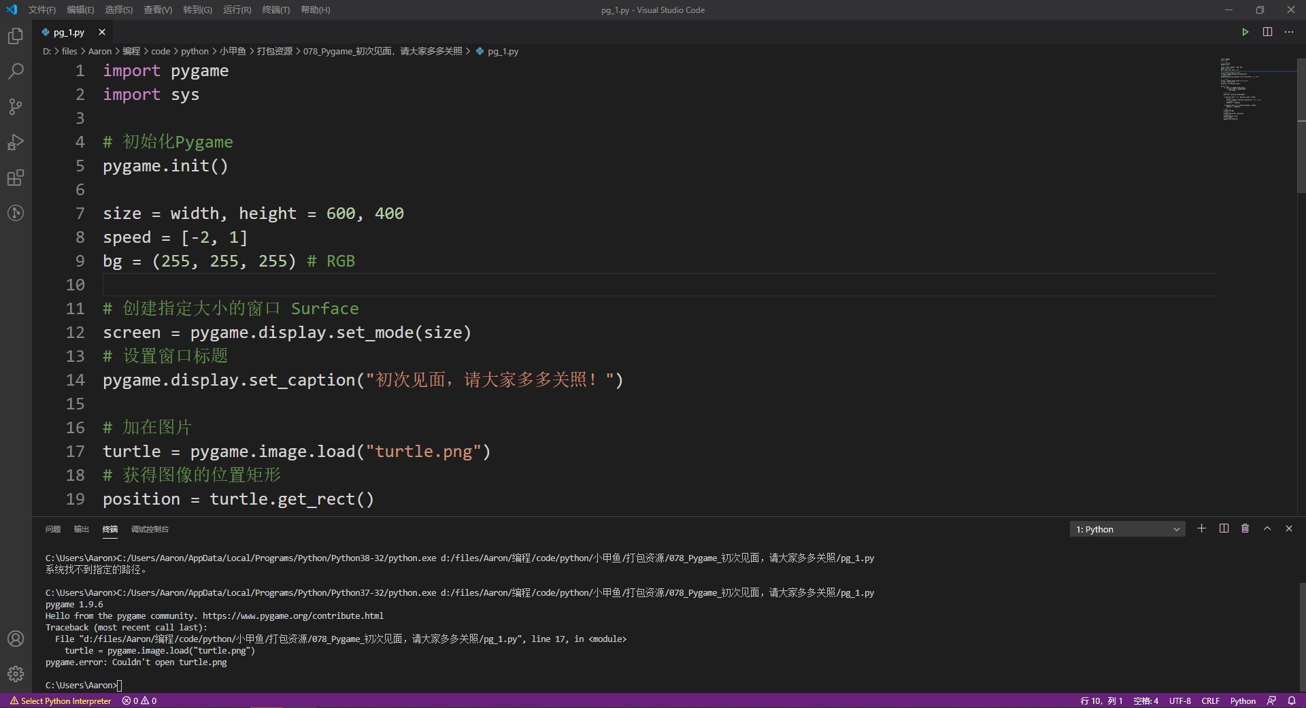Open the 终端(T) menu
The image size is (1306, 708).
click(275, 10)
